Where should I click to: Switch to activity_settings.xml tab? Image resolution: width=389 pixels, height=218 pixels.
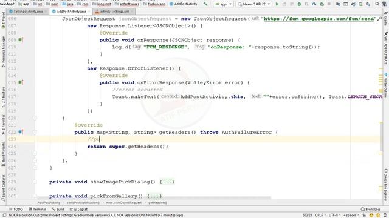(x=114, y=12)
